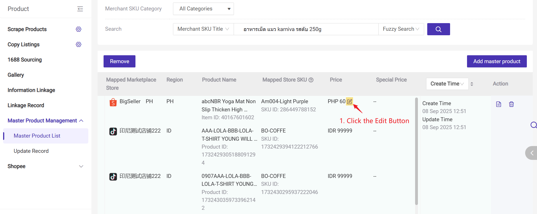Edit the PHP 60 price
The height and width of the screenshot is (214, 537).
pos(349,102)
